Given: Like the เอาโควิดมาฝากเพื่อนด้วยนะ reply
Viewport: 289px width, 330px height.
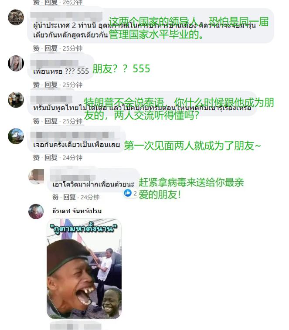Looking at the screenshot, I should click(x=55, y=197).
